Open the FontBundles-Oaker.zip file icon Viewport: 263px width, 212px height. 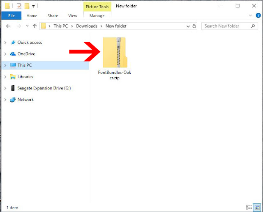pos(115,52)
